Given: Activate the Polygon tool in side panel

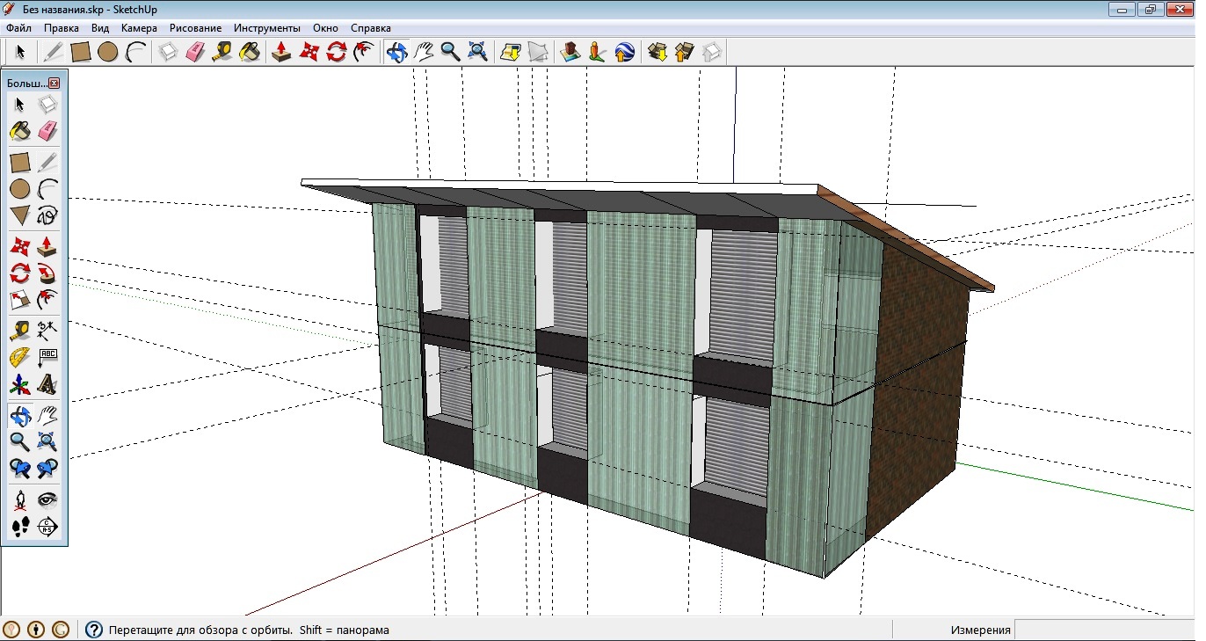Looking at the screenshot, I should [20, 215].
